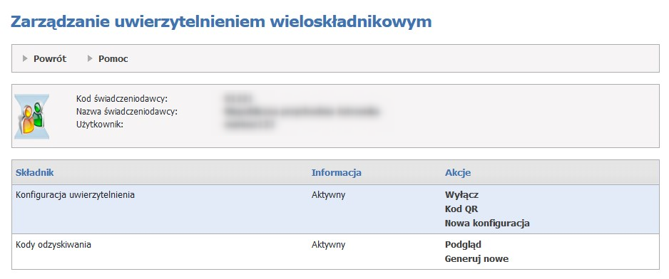Select the Konfiguracja uwierzytelnienia row
669x279 pixels.
click(x=335, y=209)
